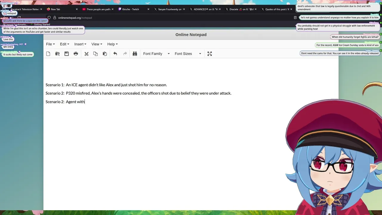This screenshot has width=382, height=215.
Task: Open the Insert menu
Action: coord(80,44)
